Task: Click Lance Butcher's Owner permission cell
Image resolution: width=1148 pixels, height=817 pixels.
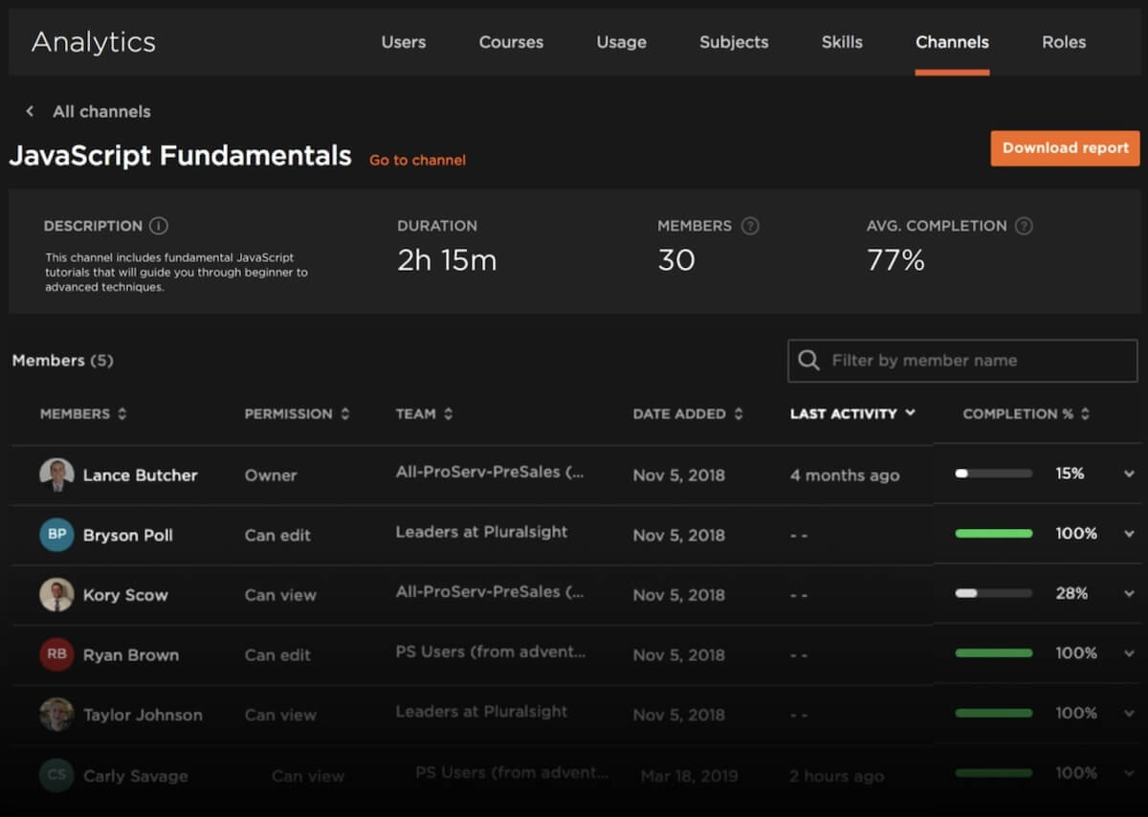Action: point(271,475)
